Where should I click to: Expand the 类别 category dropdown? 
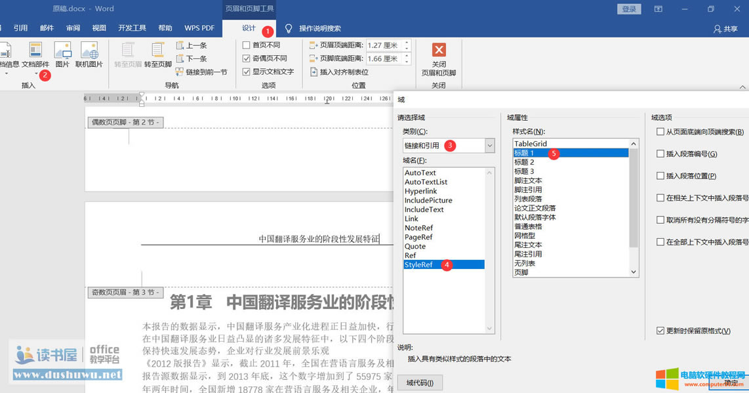point(489,146)
